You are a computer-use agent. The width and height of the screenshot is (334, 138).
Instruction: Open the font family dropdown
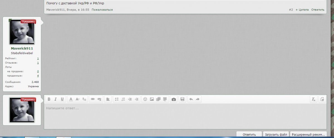point(84,99)
